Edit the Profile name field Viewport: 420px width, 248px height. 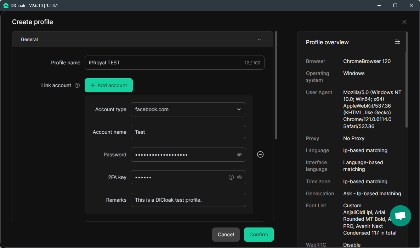pos(174,63)
